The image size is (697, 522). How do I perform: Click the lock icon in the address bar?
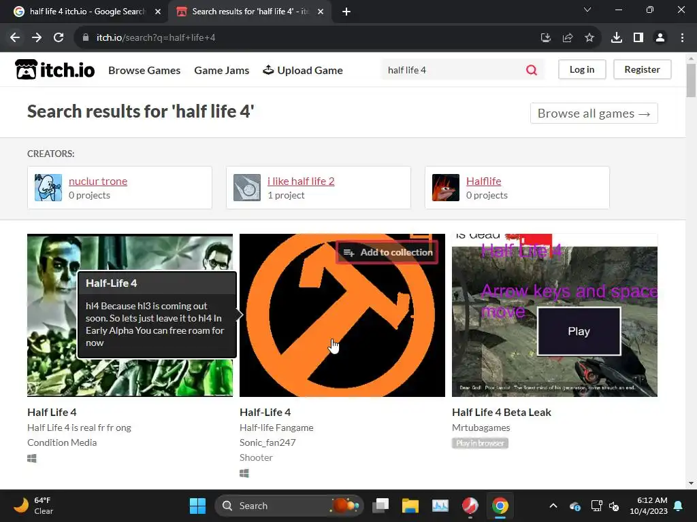86,38
